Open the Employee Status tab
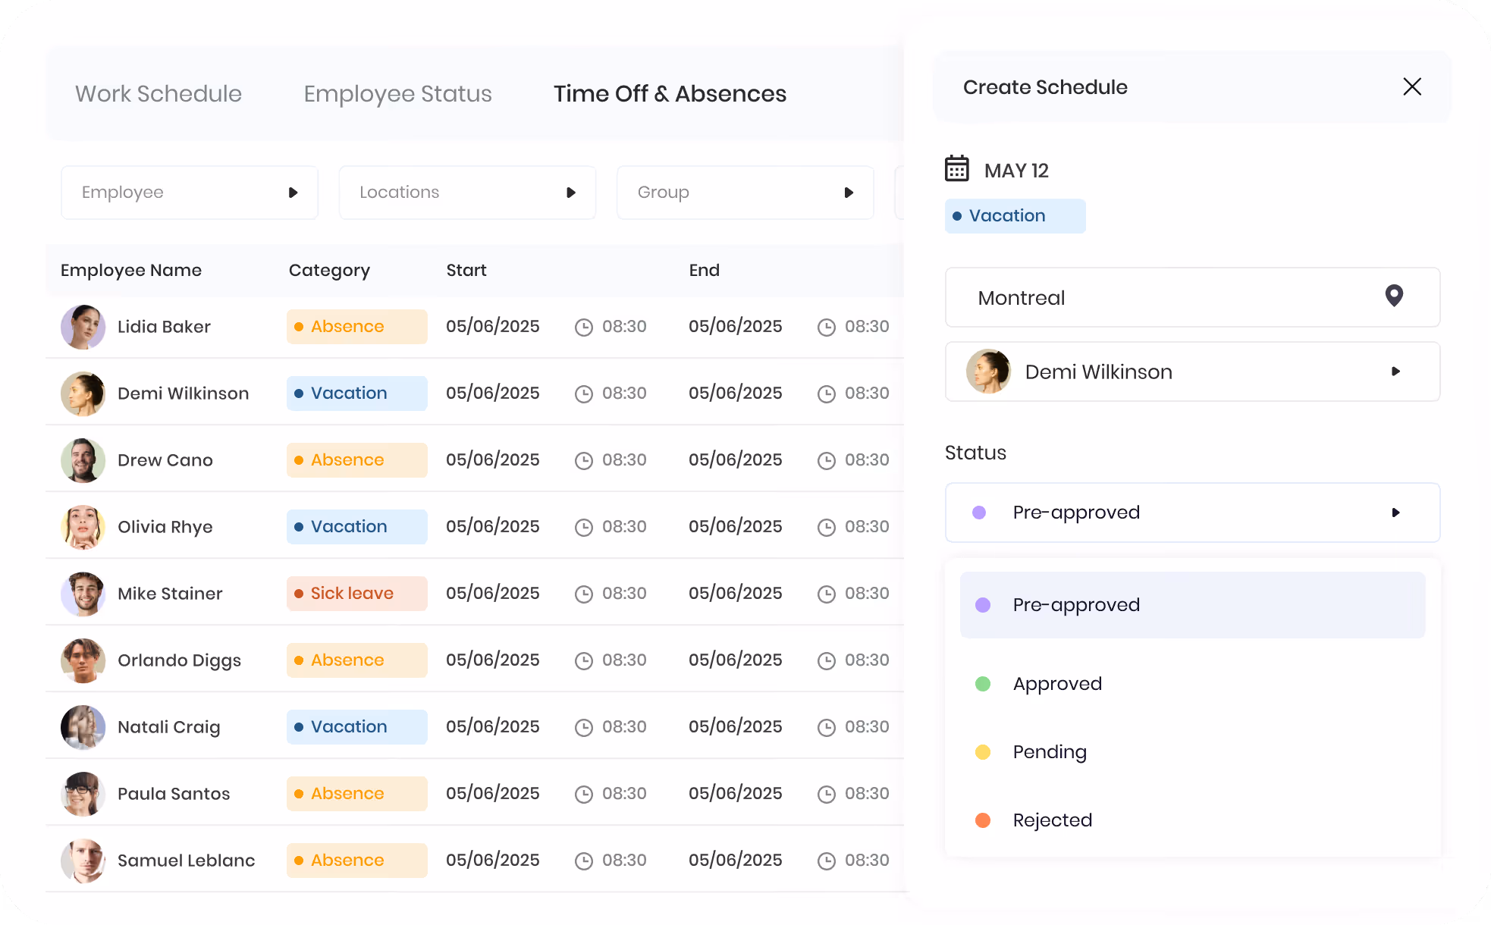Viewport: 1491px width, 925px height. (x=397, y=94)
